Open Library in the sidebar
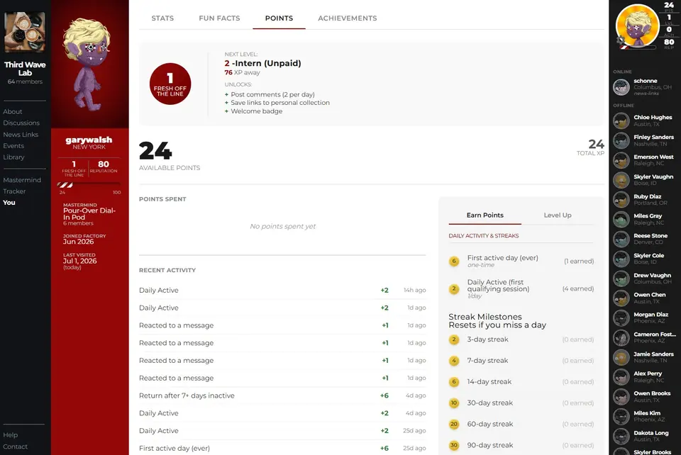This screenshot has height=455, width=681. [x=14, y=157]
